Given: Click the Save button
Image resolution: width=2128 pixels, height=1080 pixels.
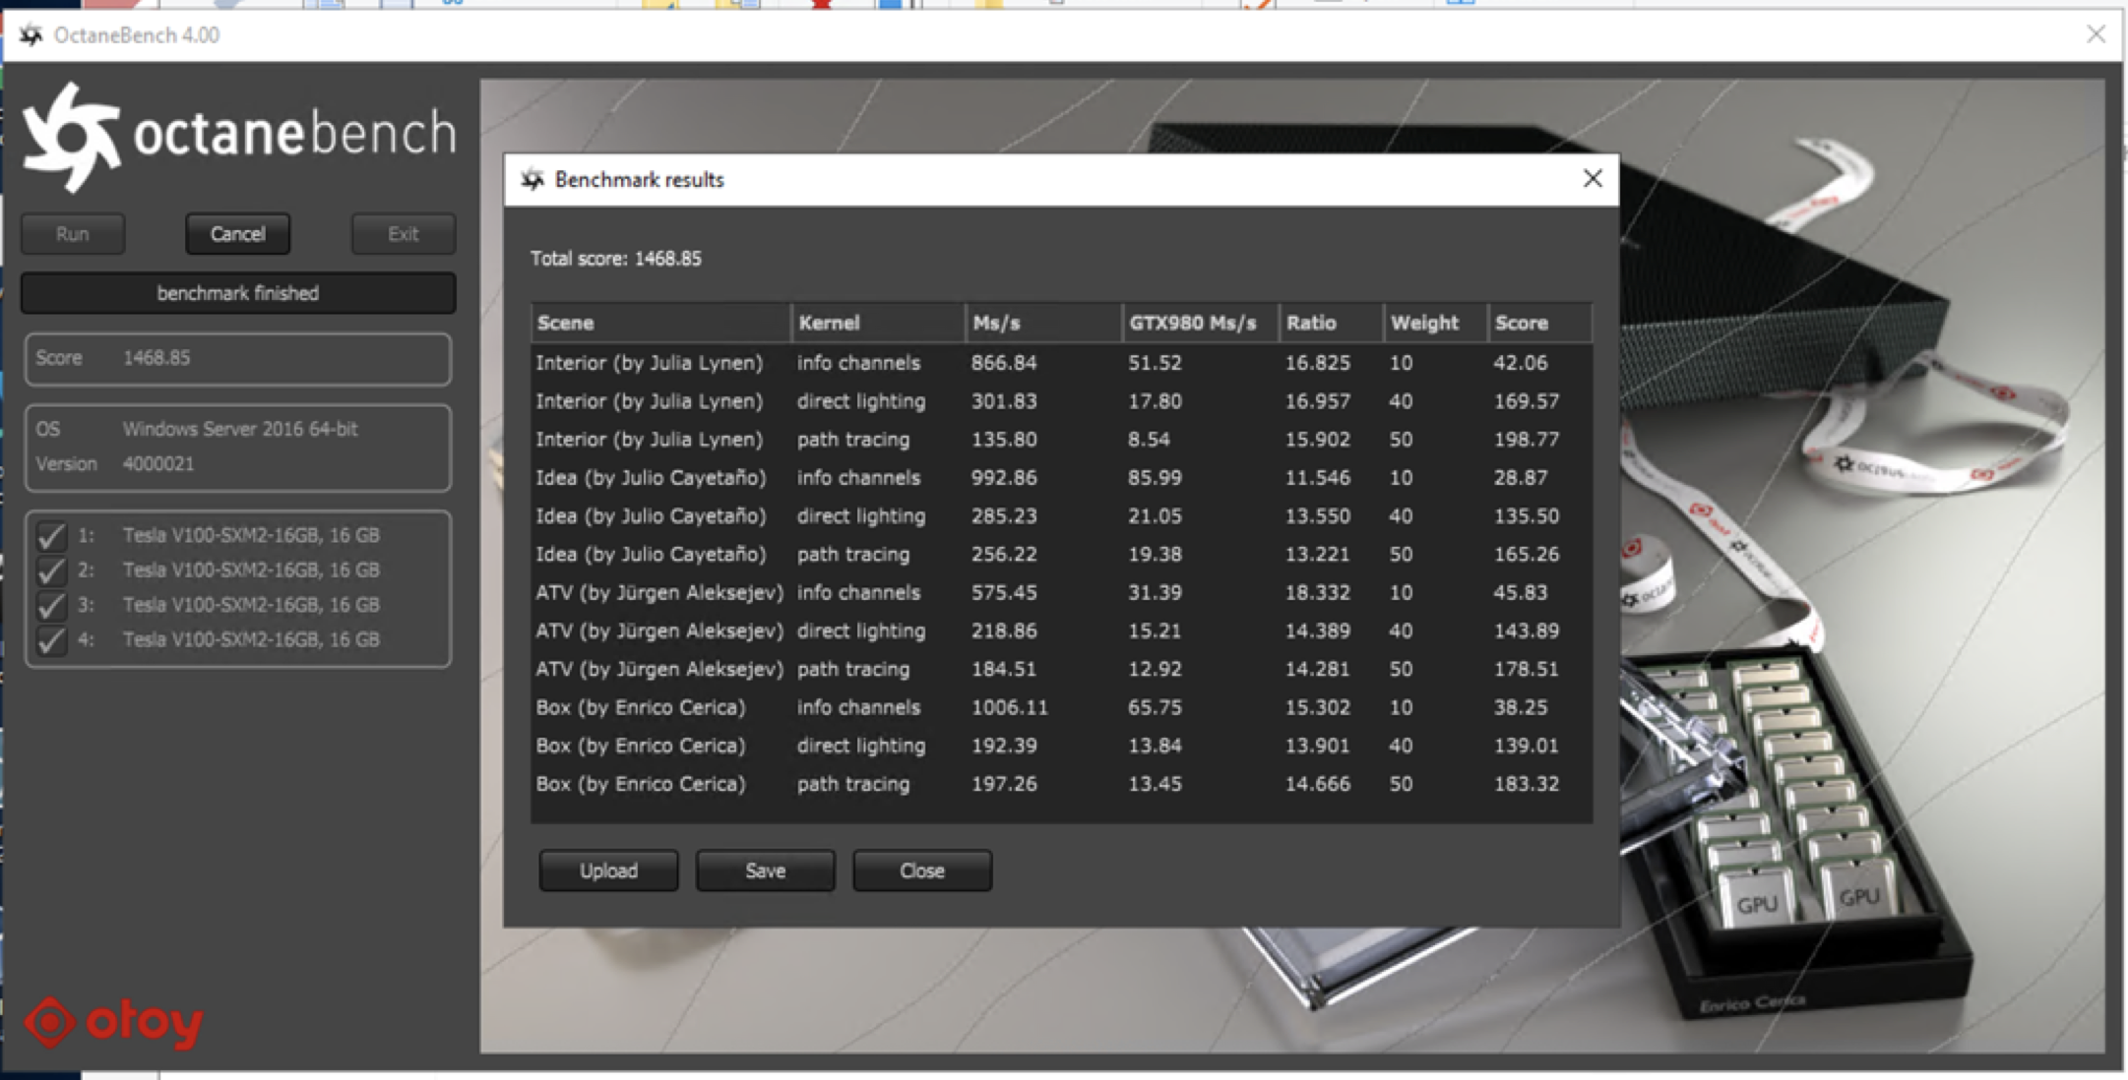Looking at the screenshot, I should coord(765,870).
